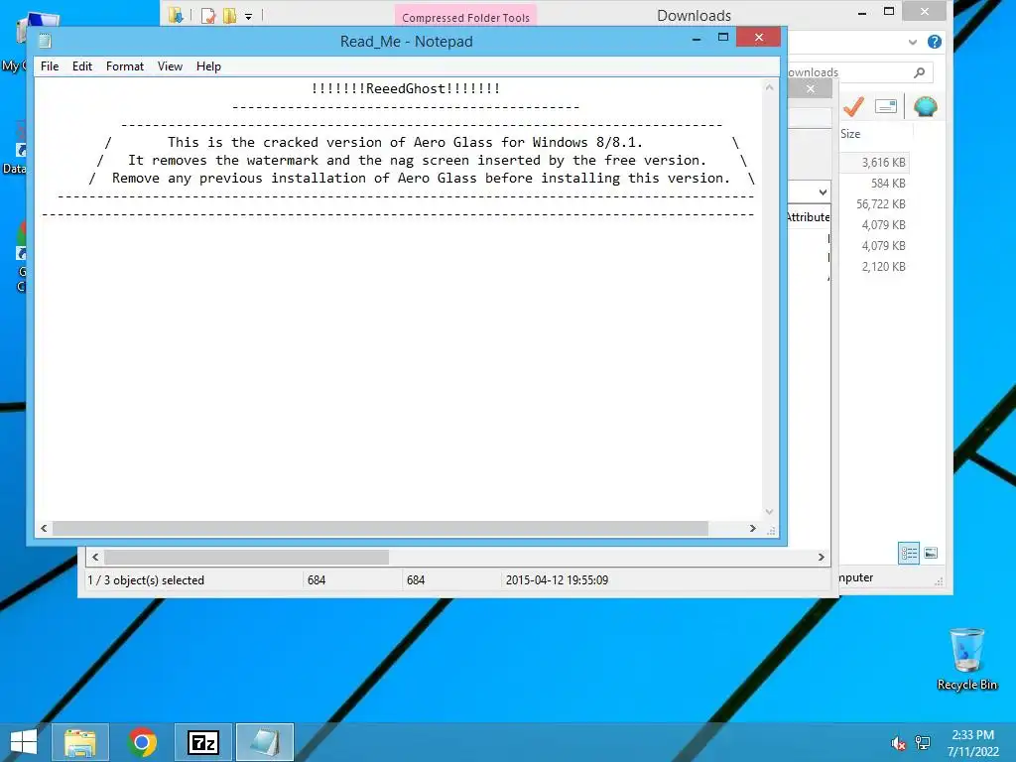This screenshot has width=1016, height=762.
Task: Open the Recycle Bin desktop icon
Action: point(966,659)
